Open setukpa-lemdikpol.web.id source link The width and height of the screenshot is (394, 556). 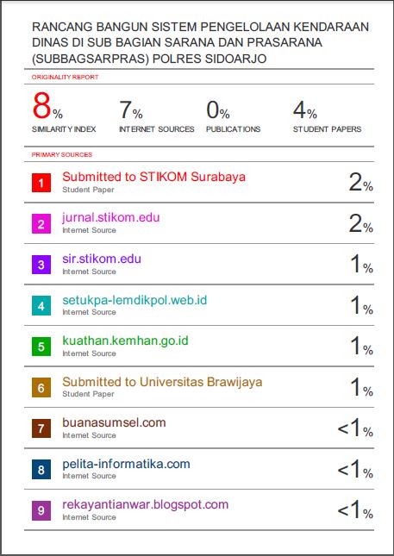click(134, 300)
